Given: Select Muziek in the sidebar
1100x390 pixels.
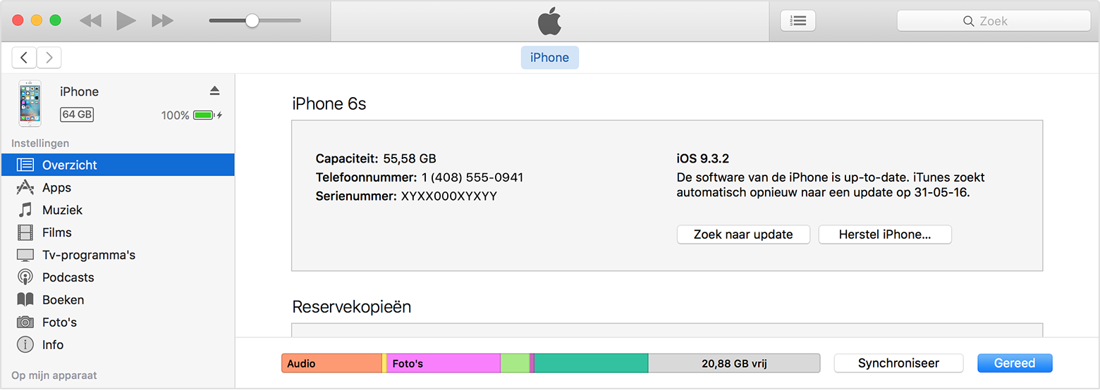Looking at the screenshot, I should [x=118, y=210].
